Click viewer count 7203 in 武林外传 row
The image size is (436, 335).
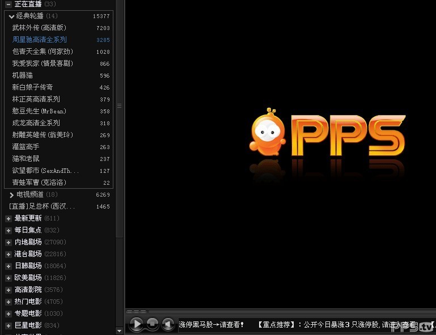[x=103, y=28]
